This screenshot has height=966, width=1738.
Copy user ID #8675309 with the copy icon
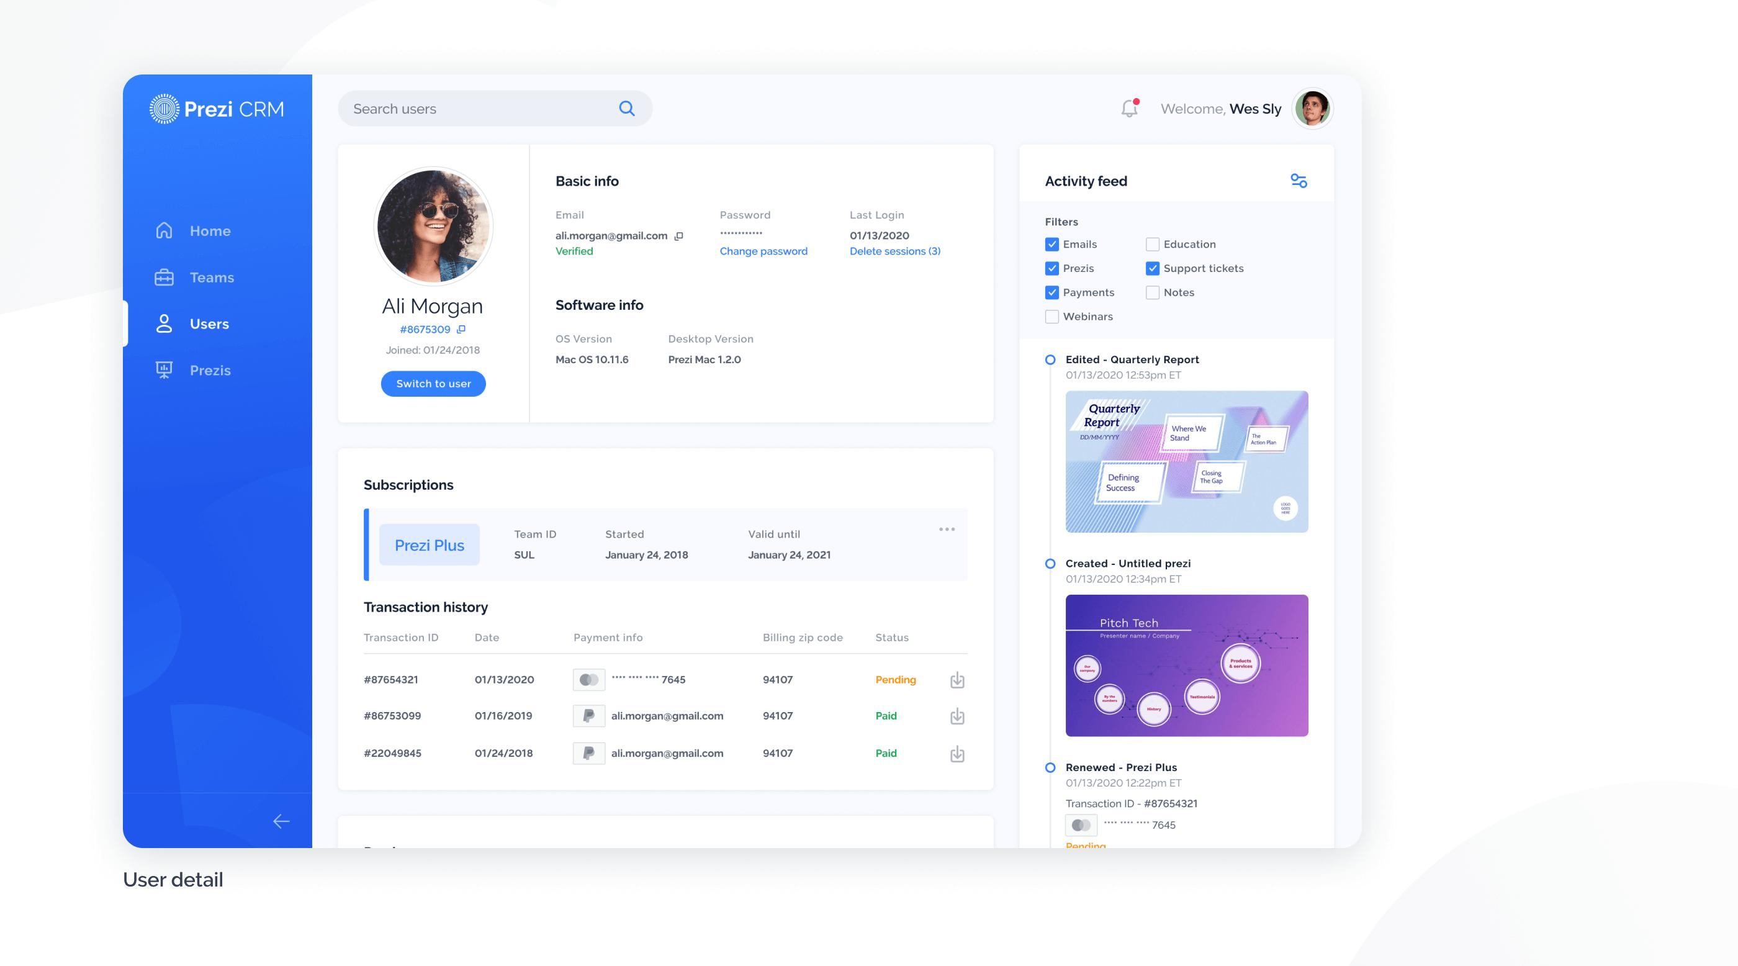pos(461,329)
